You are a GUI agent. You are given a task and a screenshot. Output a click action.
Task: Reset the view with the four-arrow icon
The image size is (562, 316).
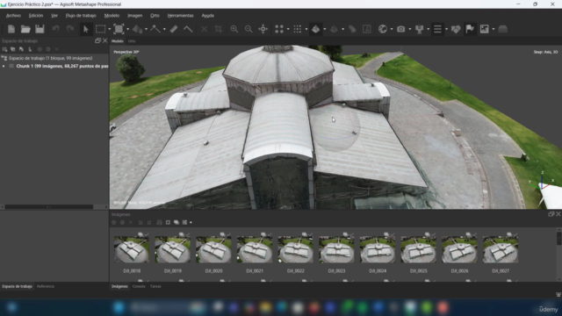point(263,29)
